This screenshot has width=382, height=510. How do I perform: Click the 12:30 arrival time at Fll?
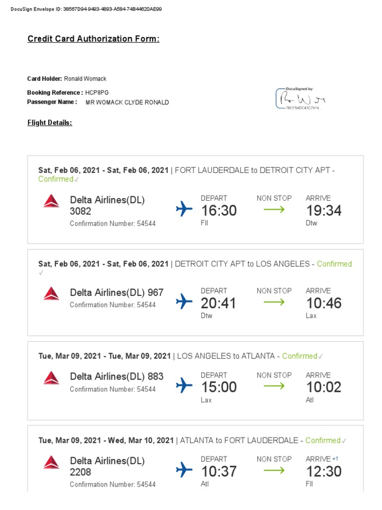coord(323,471)
